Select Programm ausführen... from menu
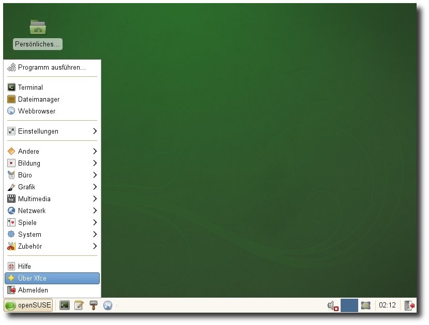This screenshot has width=429, height=325. (x=52, y=68)
